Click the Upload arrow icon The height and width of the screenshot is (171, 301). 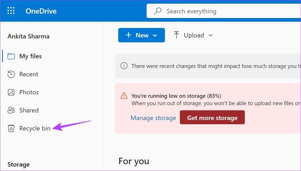[177, 35]
